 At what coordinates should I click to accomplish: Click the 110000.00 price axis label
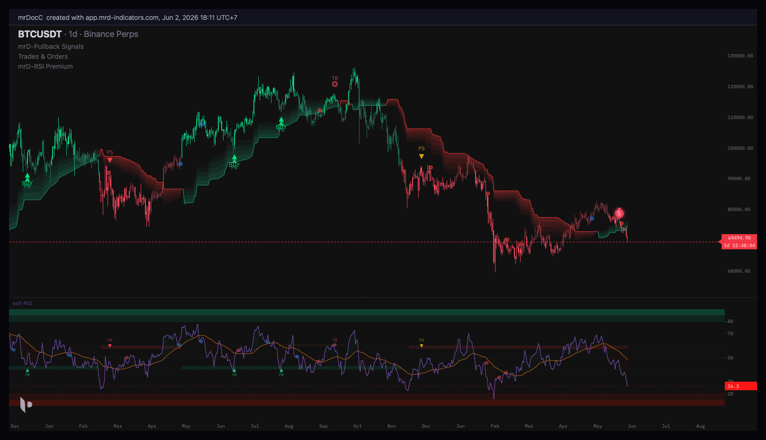[x=740, y=118]
